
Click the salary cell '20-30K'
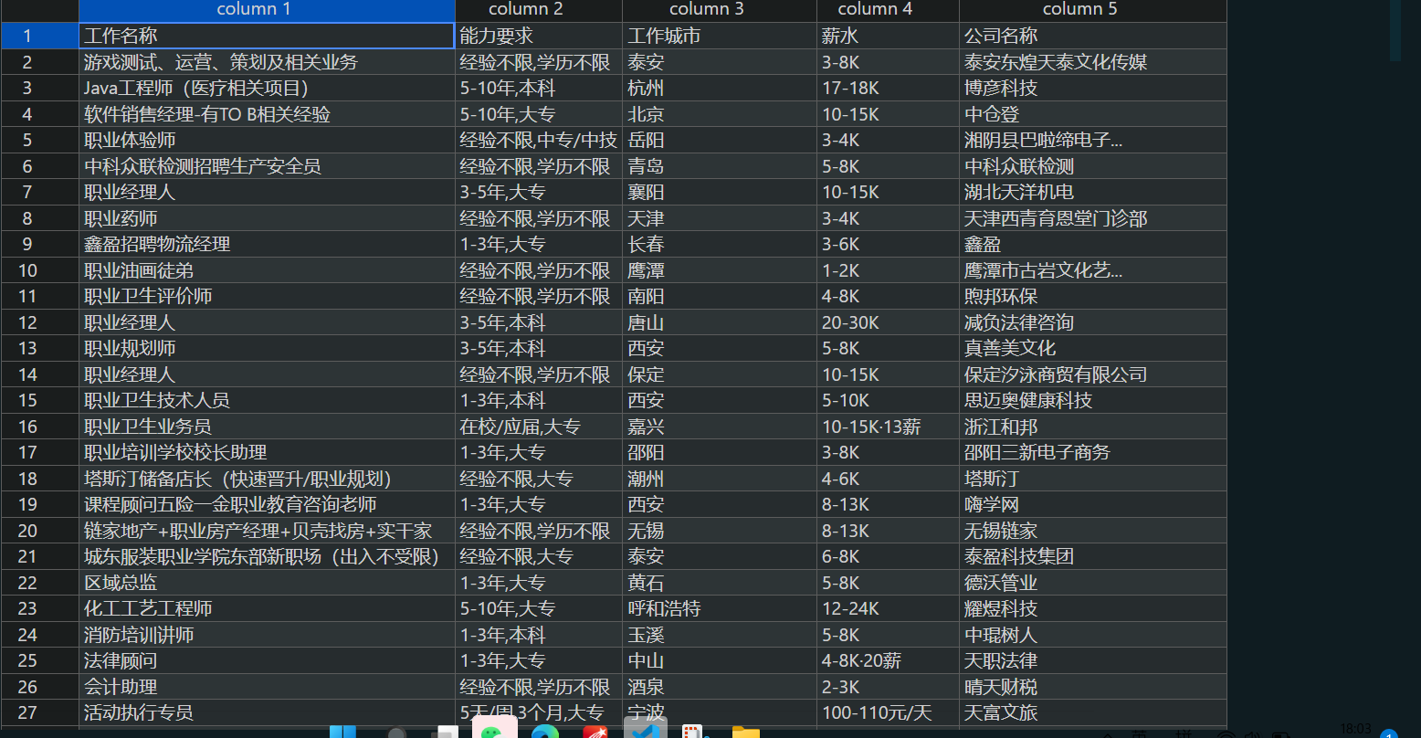[x=888, y=322]
